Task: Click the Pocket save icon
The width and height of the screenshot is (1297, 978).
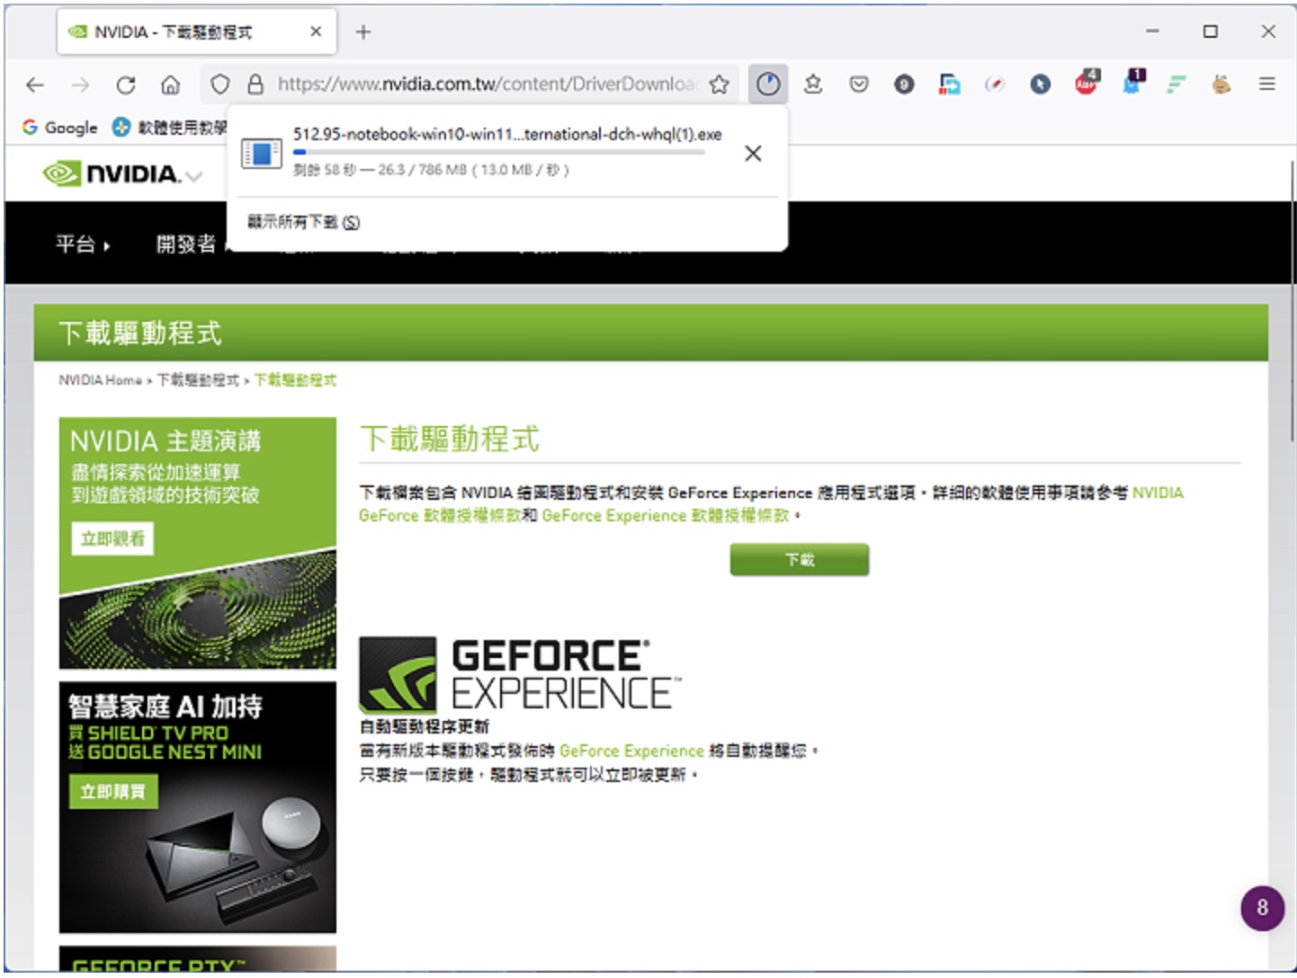Action: pyautogui.click(x=859, y=84)
